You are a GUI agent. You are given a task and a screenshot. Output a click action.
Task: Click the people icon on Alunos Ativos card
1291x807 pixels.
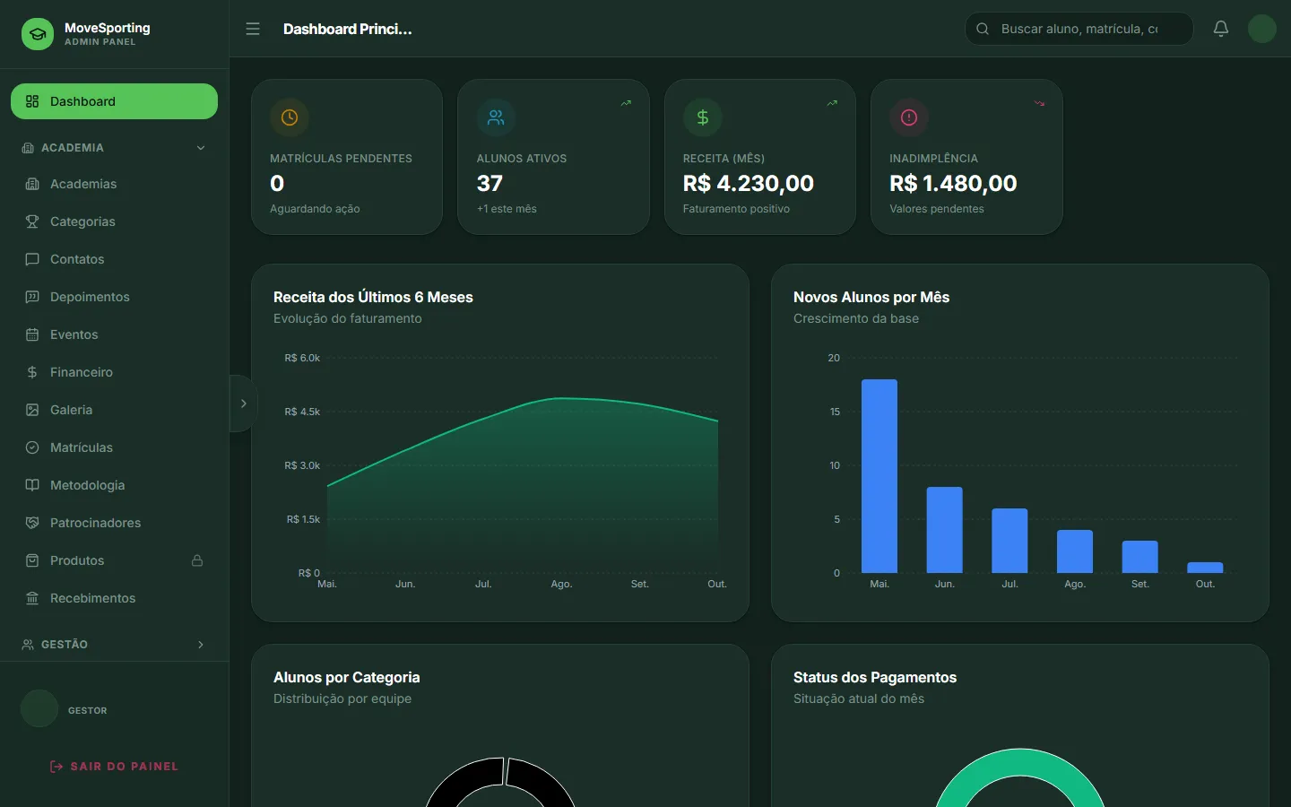point(496,117)
